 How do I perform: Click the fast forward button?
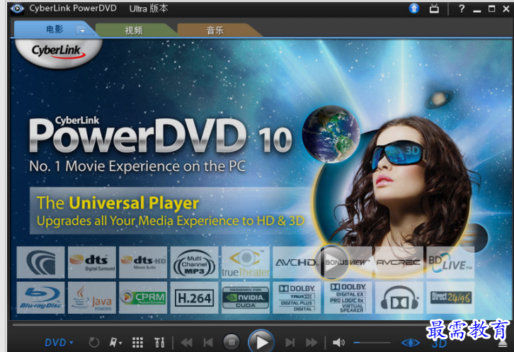point(312,343)
